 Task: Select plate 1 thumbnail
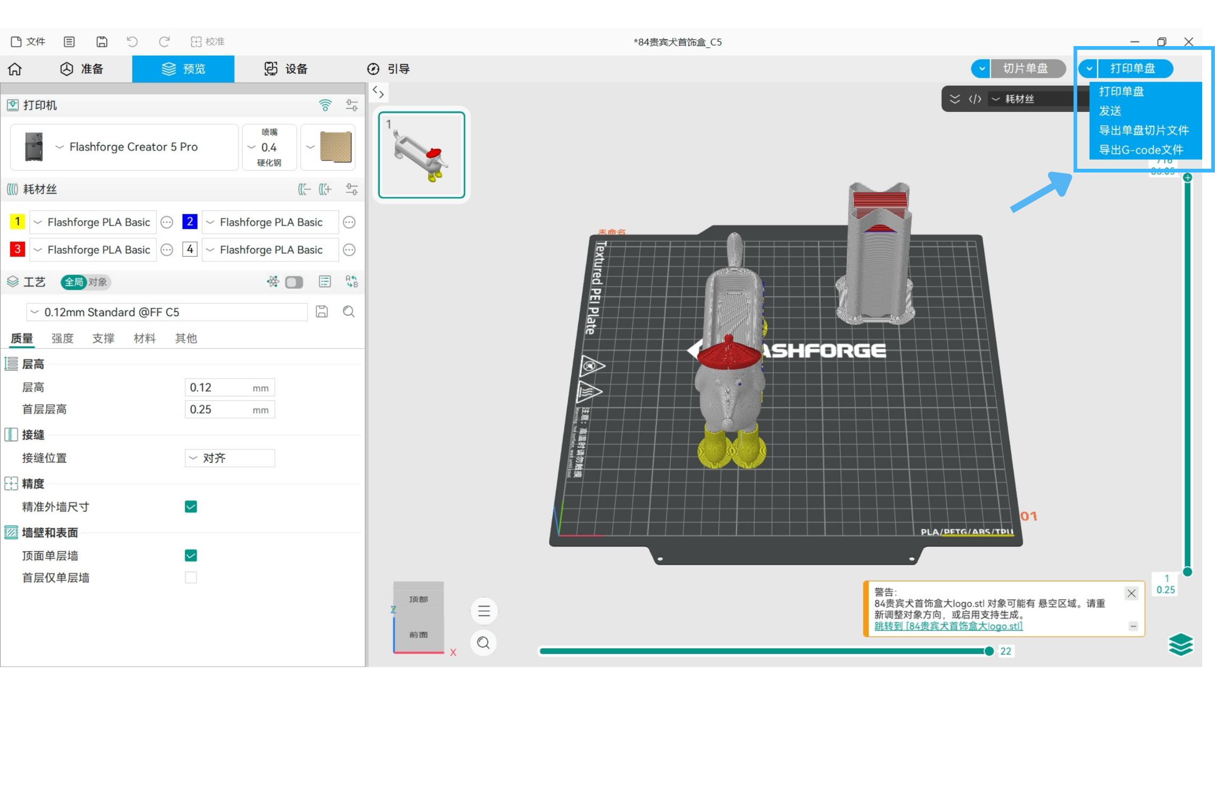(x=422, y=155)
